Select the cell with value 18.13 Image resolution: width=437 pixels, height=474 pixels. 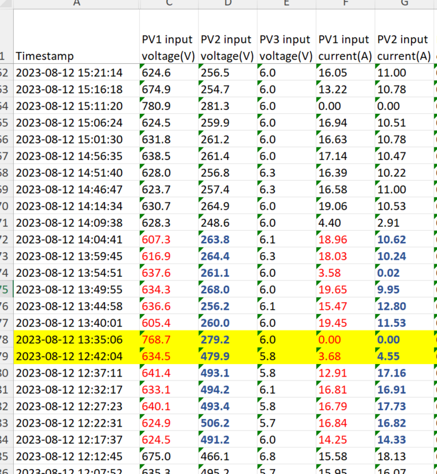[x=404, y=456]
